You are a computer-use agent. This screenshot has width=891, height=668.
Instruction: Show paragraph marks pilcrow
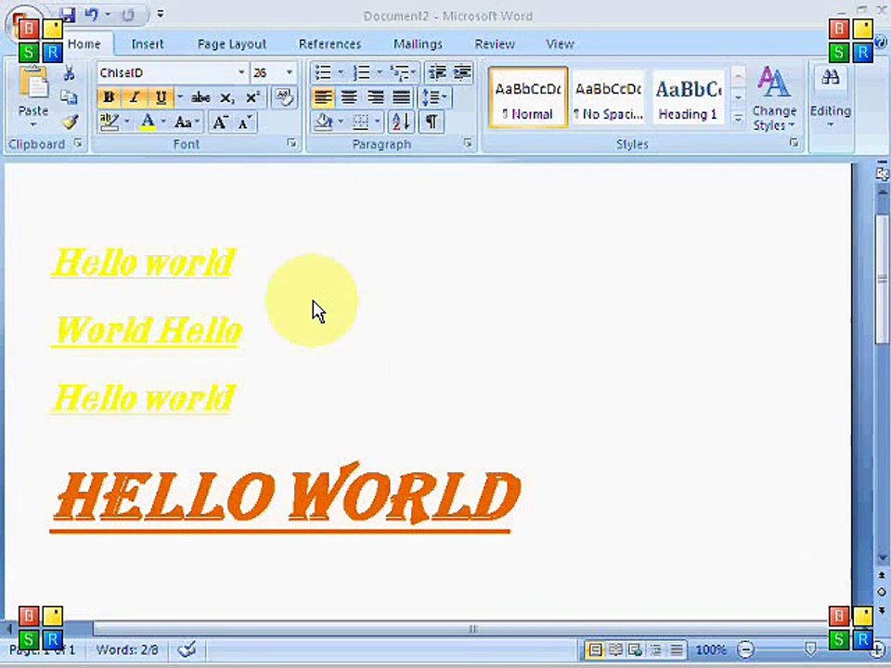432,122
